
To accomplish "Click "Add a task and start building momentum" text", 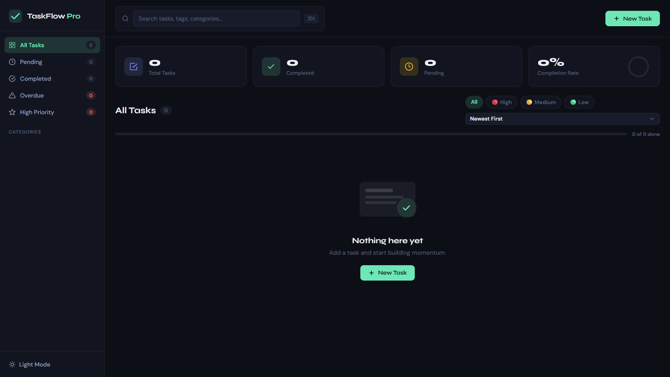I will (387, 253).
